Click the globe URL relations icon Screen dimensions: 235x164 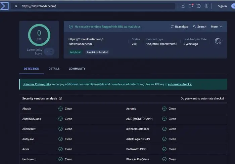click(218, 41)
